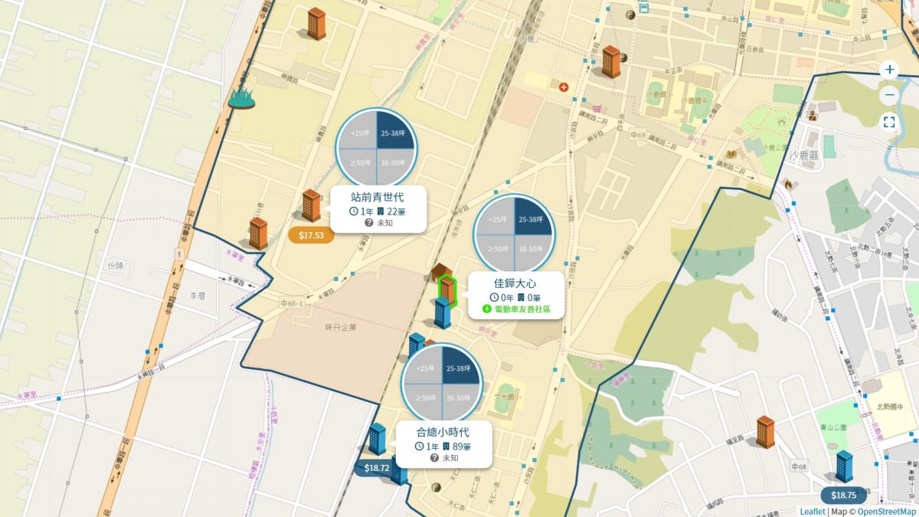Select 25-38坪 segment in 合總小時代 chart

460,365
